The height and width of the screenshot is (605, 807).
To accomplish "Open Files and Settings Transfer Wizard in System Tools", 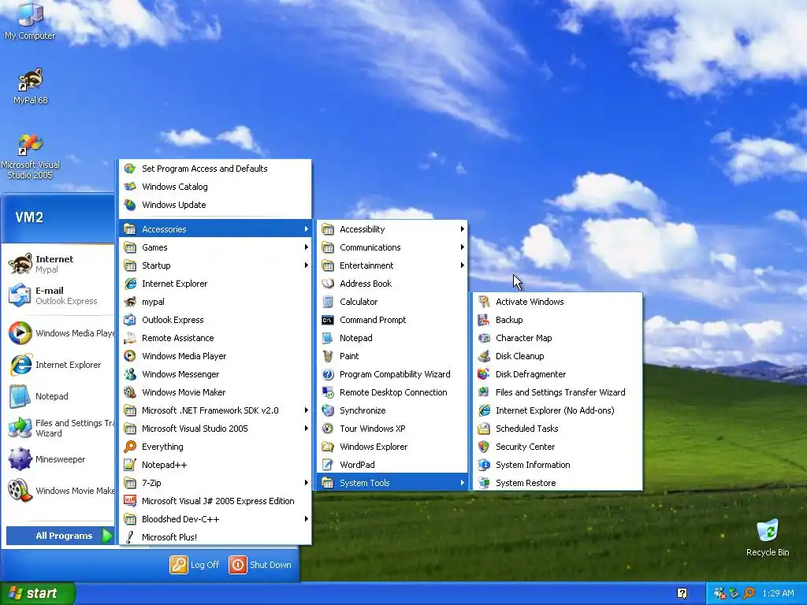I will click(x=558, y=392).
